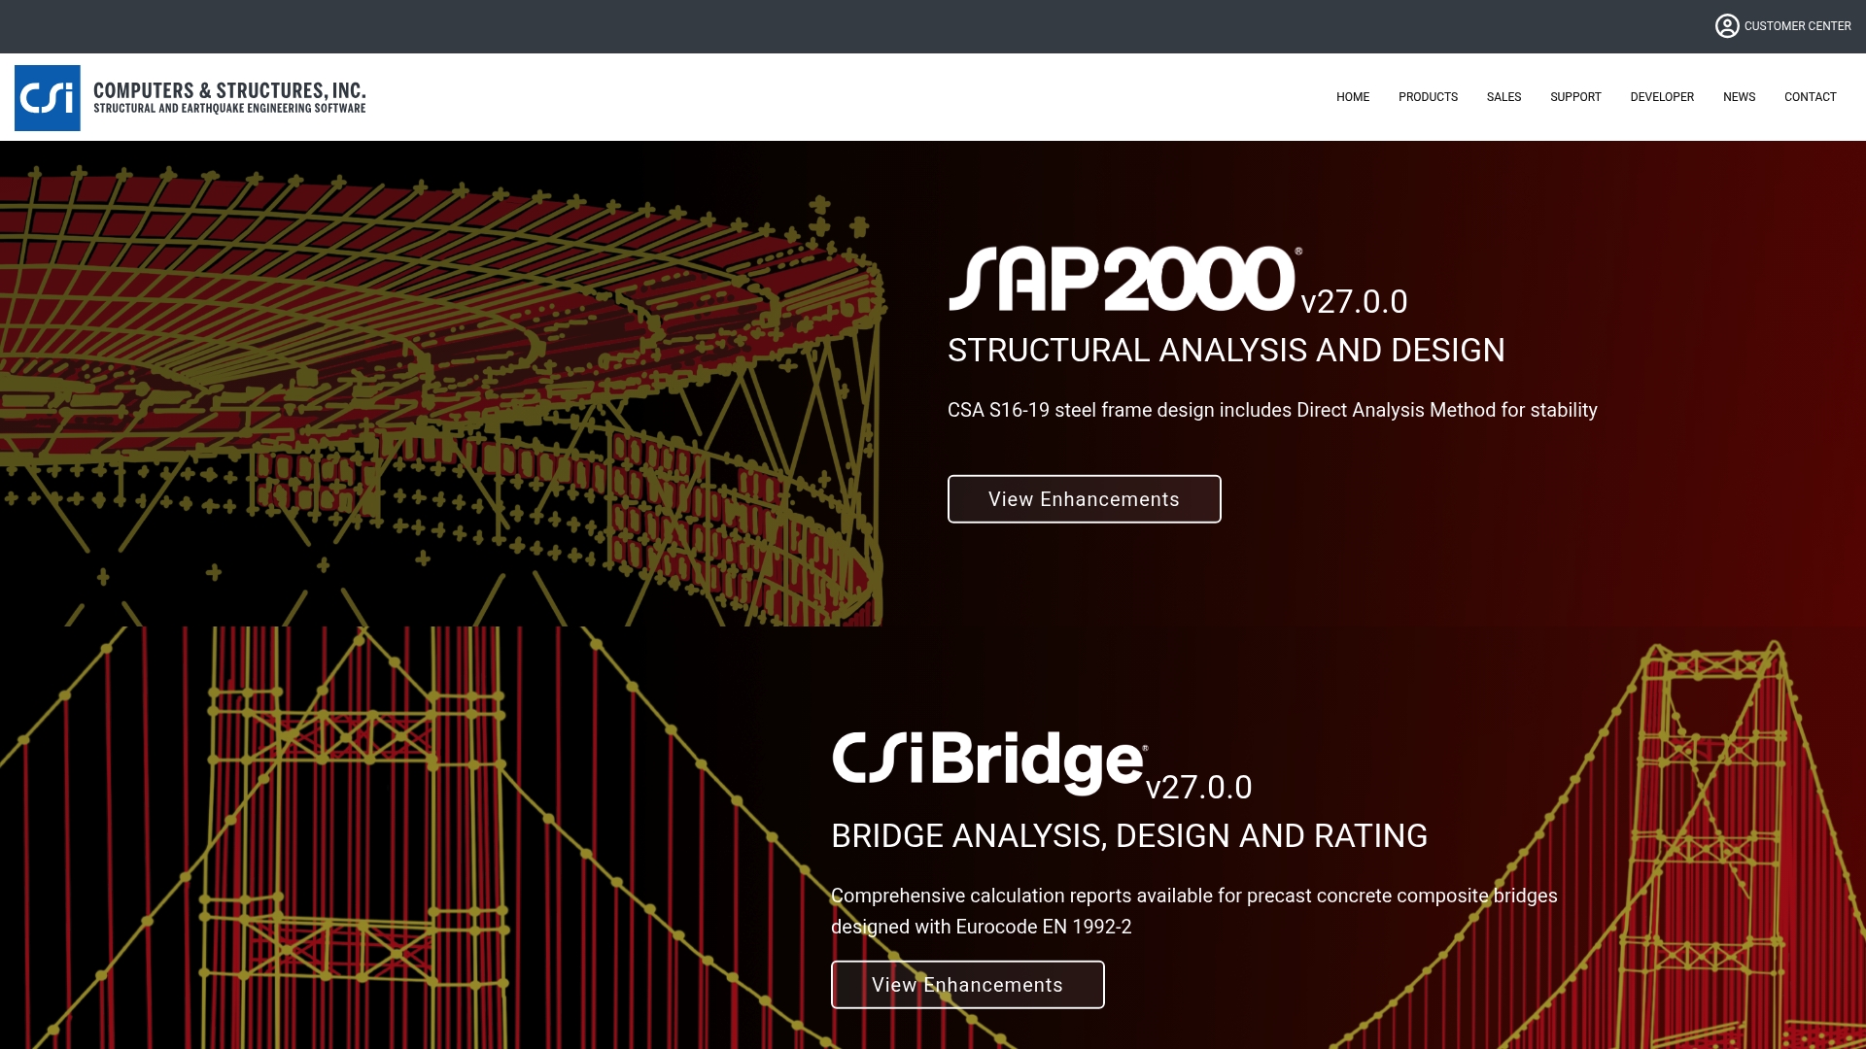Click the v27.0.0 version label for SAP2000
Screen dimensions: 1866x1049
(1356, 301)
